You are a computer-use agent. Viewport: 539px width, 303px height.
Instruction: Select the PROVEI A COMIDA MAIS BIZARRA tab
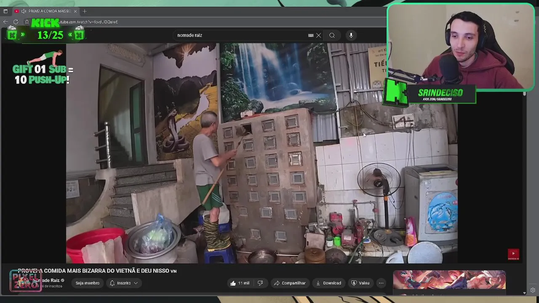tap(46, 11)
